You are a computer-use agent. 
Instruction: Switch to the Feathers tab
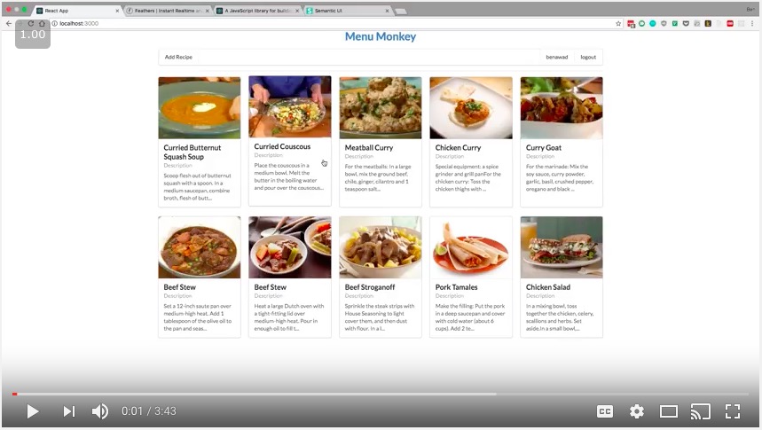[168, 11]
